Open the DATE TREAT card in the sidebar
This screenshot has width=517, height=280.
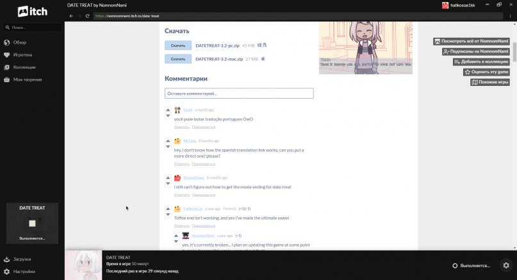32,223
